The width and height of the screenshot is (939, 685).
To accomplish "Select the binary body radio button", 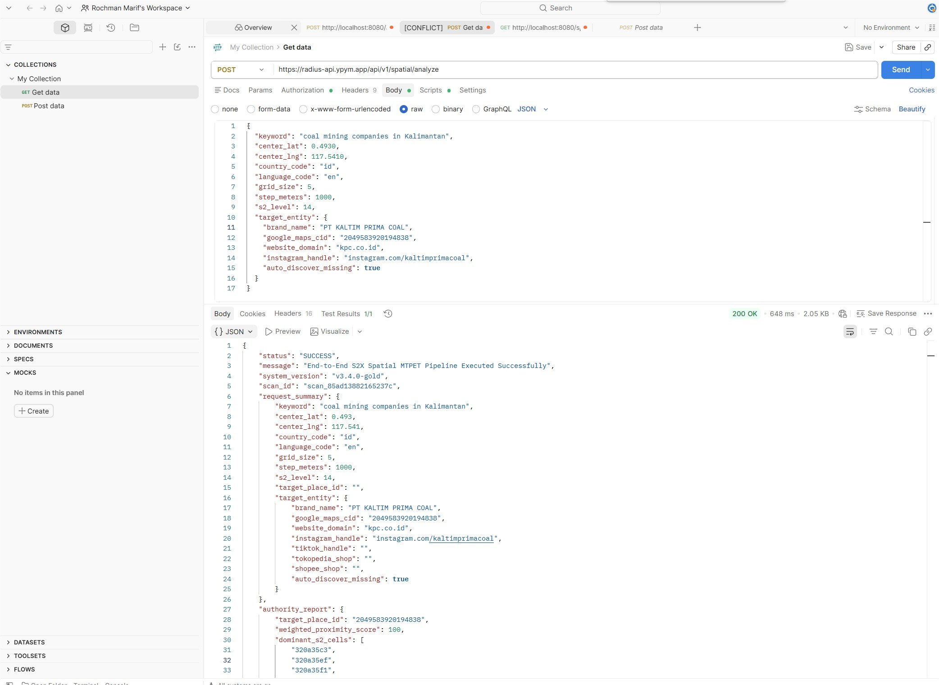I will tap(436, 109).
